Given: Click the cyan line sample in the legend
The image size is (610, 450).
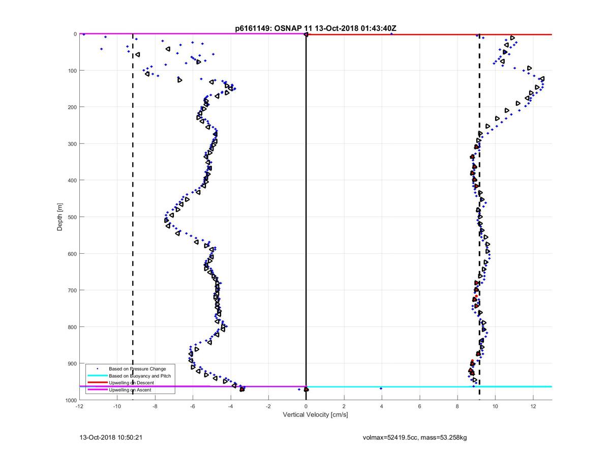Looking at the screenshot, I should click(97, 376).
